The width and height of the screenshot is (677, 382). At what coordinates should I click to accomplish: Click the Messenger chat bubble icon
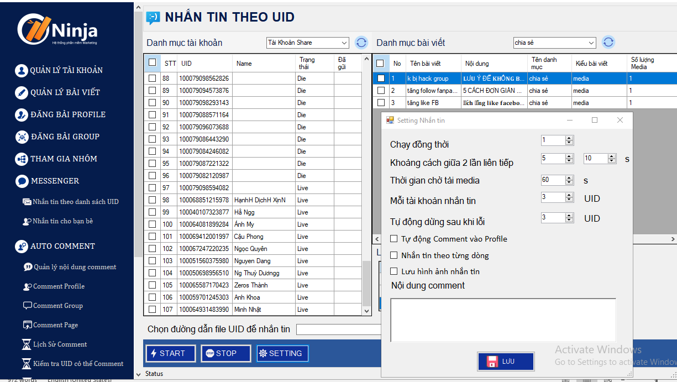pos(22,181)
